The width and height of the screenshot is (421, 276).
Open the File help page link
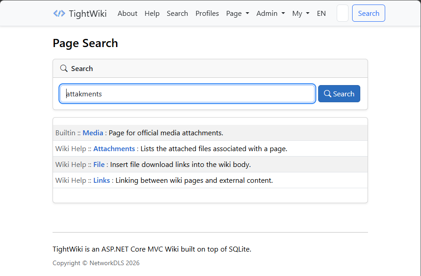click(99, 165)
